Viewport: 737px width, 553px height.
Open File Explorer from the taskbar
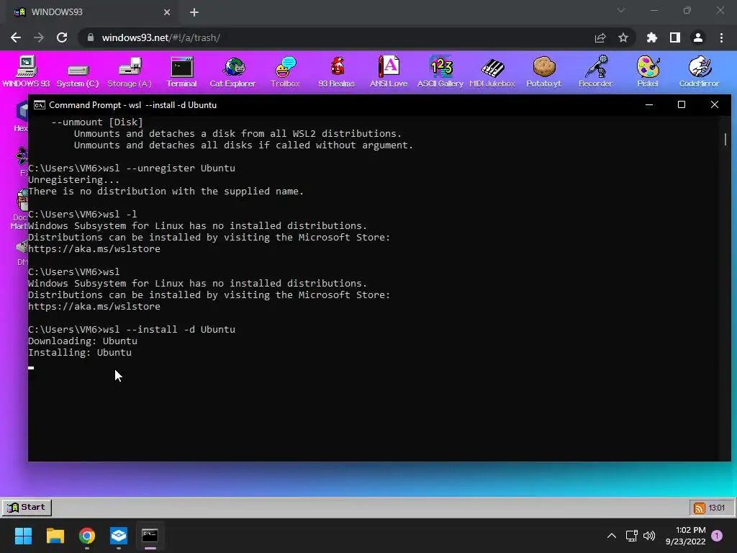55,536
